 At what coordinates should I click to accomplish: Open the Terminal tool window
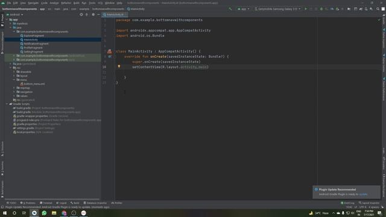(x=46, y=203)
